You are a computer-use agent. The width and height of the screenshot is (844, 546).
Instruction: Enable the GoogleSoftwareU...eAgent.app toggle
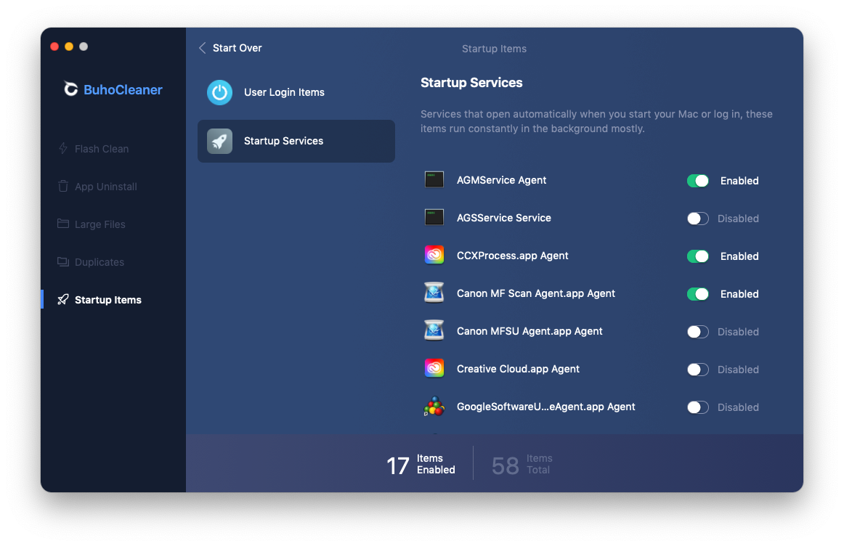point(697,407)
